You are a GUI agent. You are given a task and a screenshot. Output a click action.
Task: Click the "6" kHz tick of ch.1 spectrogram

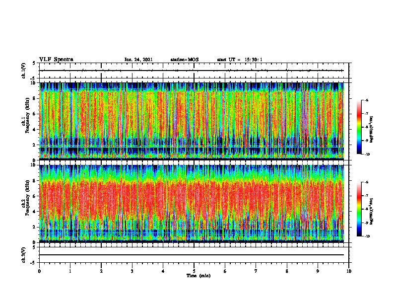click(x=35, y=114)
